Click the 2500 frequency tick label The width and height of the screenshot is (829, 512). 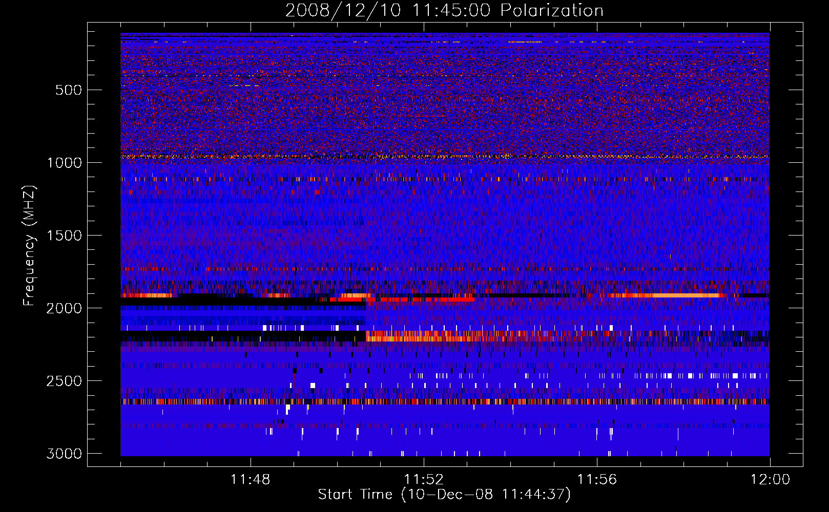65,381
